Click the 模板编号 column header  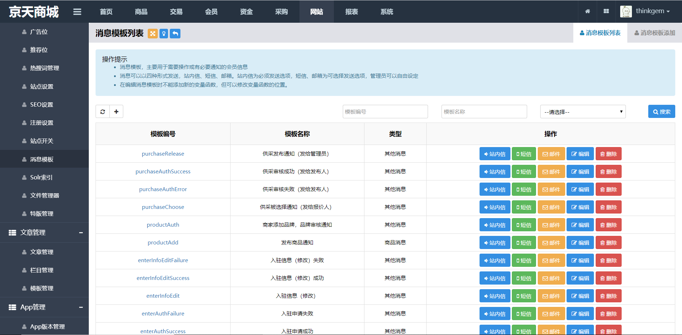coord(163,134)
